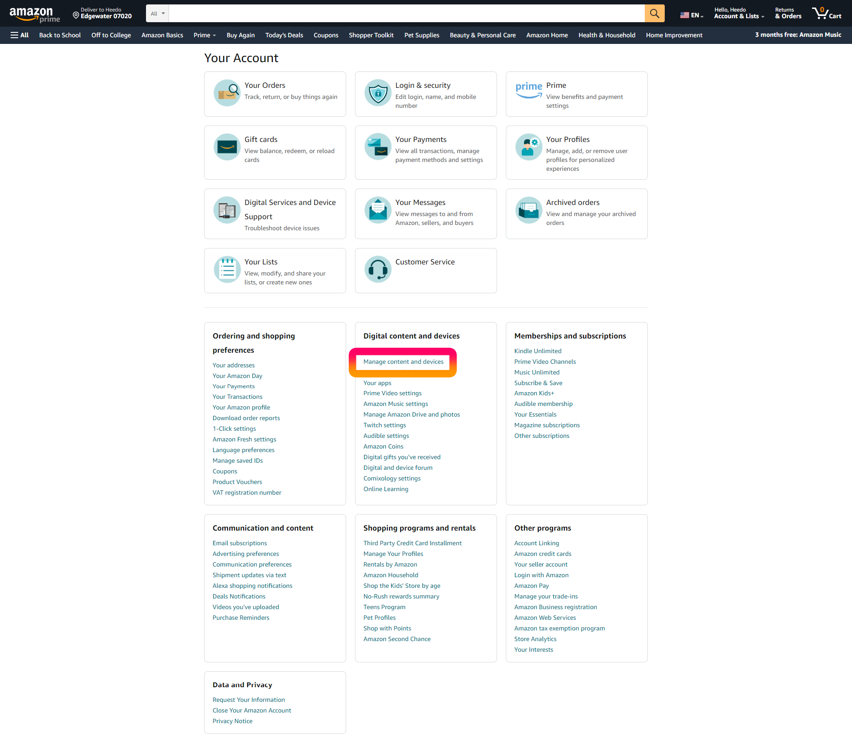Image resolution: width=852 pixels, height=744 pixels.
Task: Expand the EN language selector
Action: point(692,15)
